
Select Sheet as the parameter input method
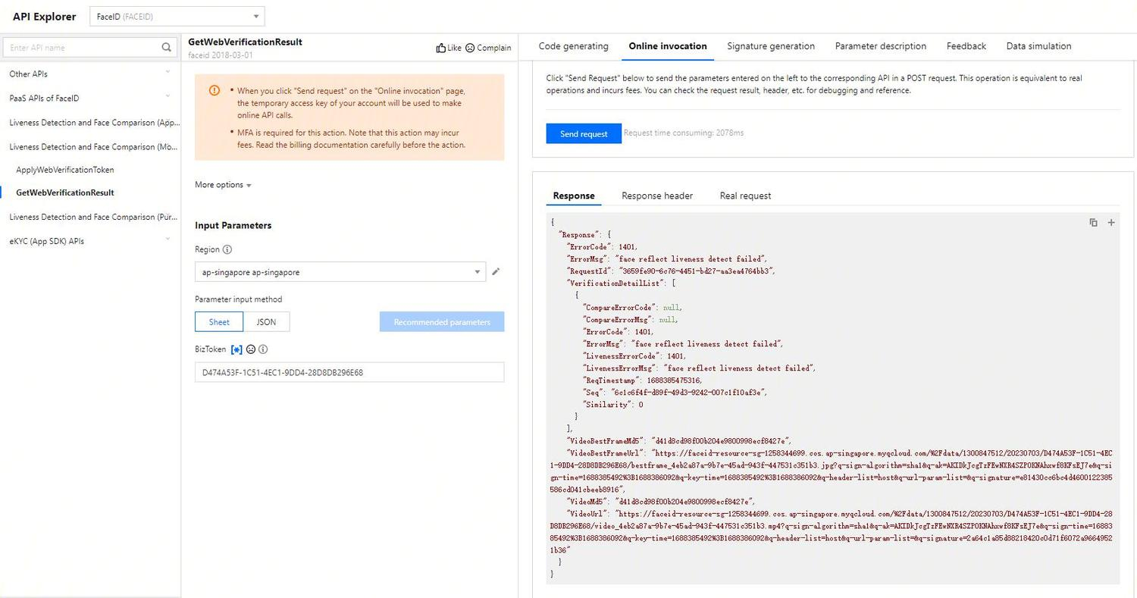click(218, 321)
